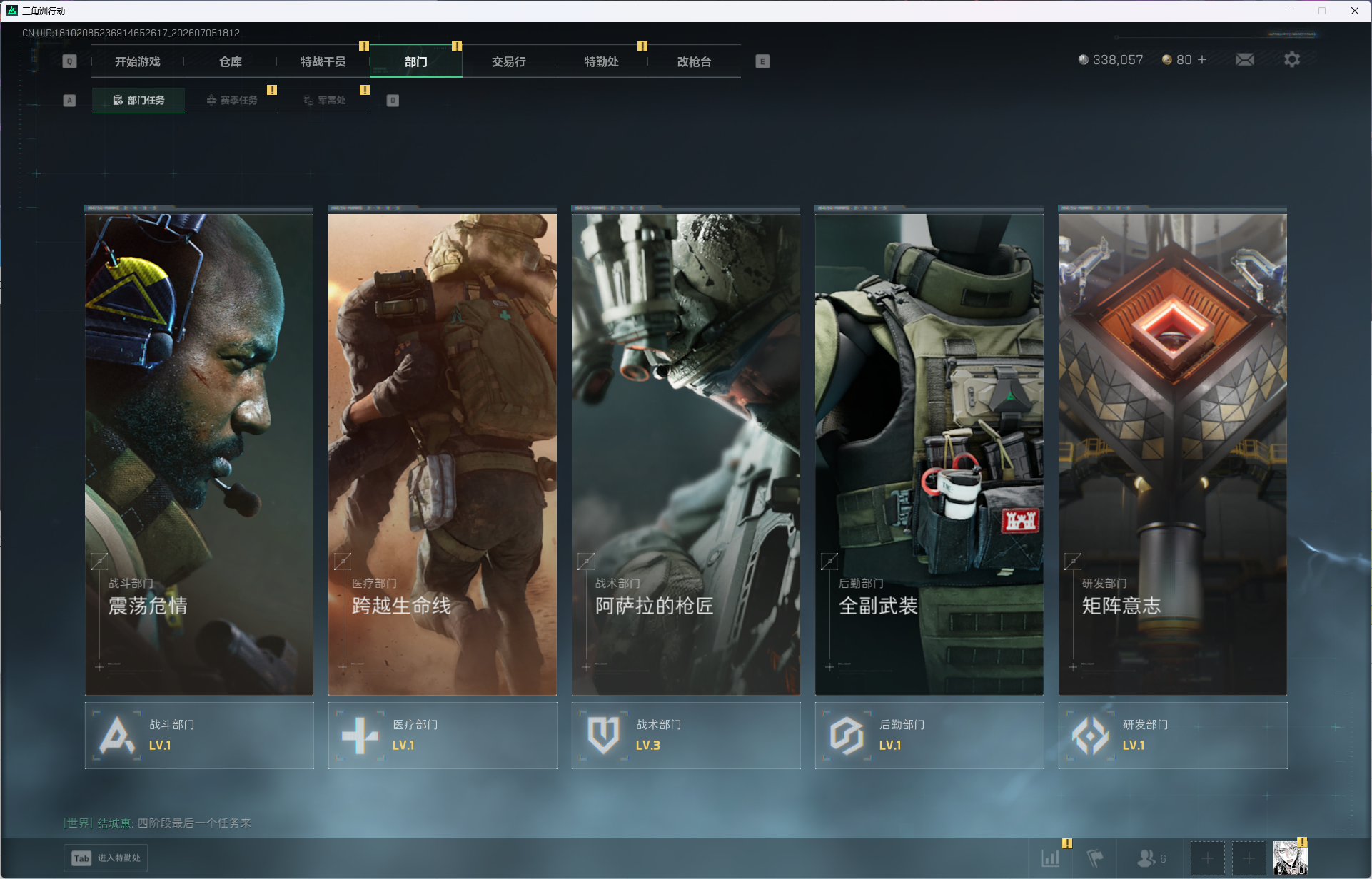Click the 研发部门 diamond emblem icon

point(1090,736)
